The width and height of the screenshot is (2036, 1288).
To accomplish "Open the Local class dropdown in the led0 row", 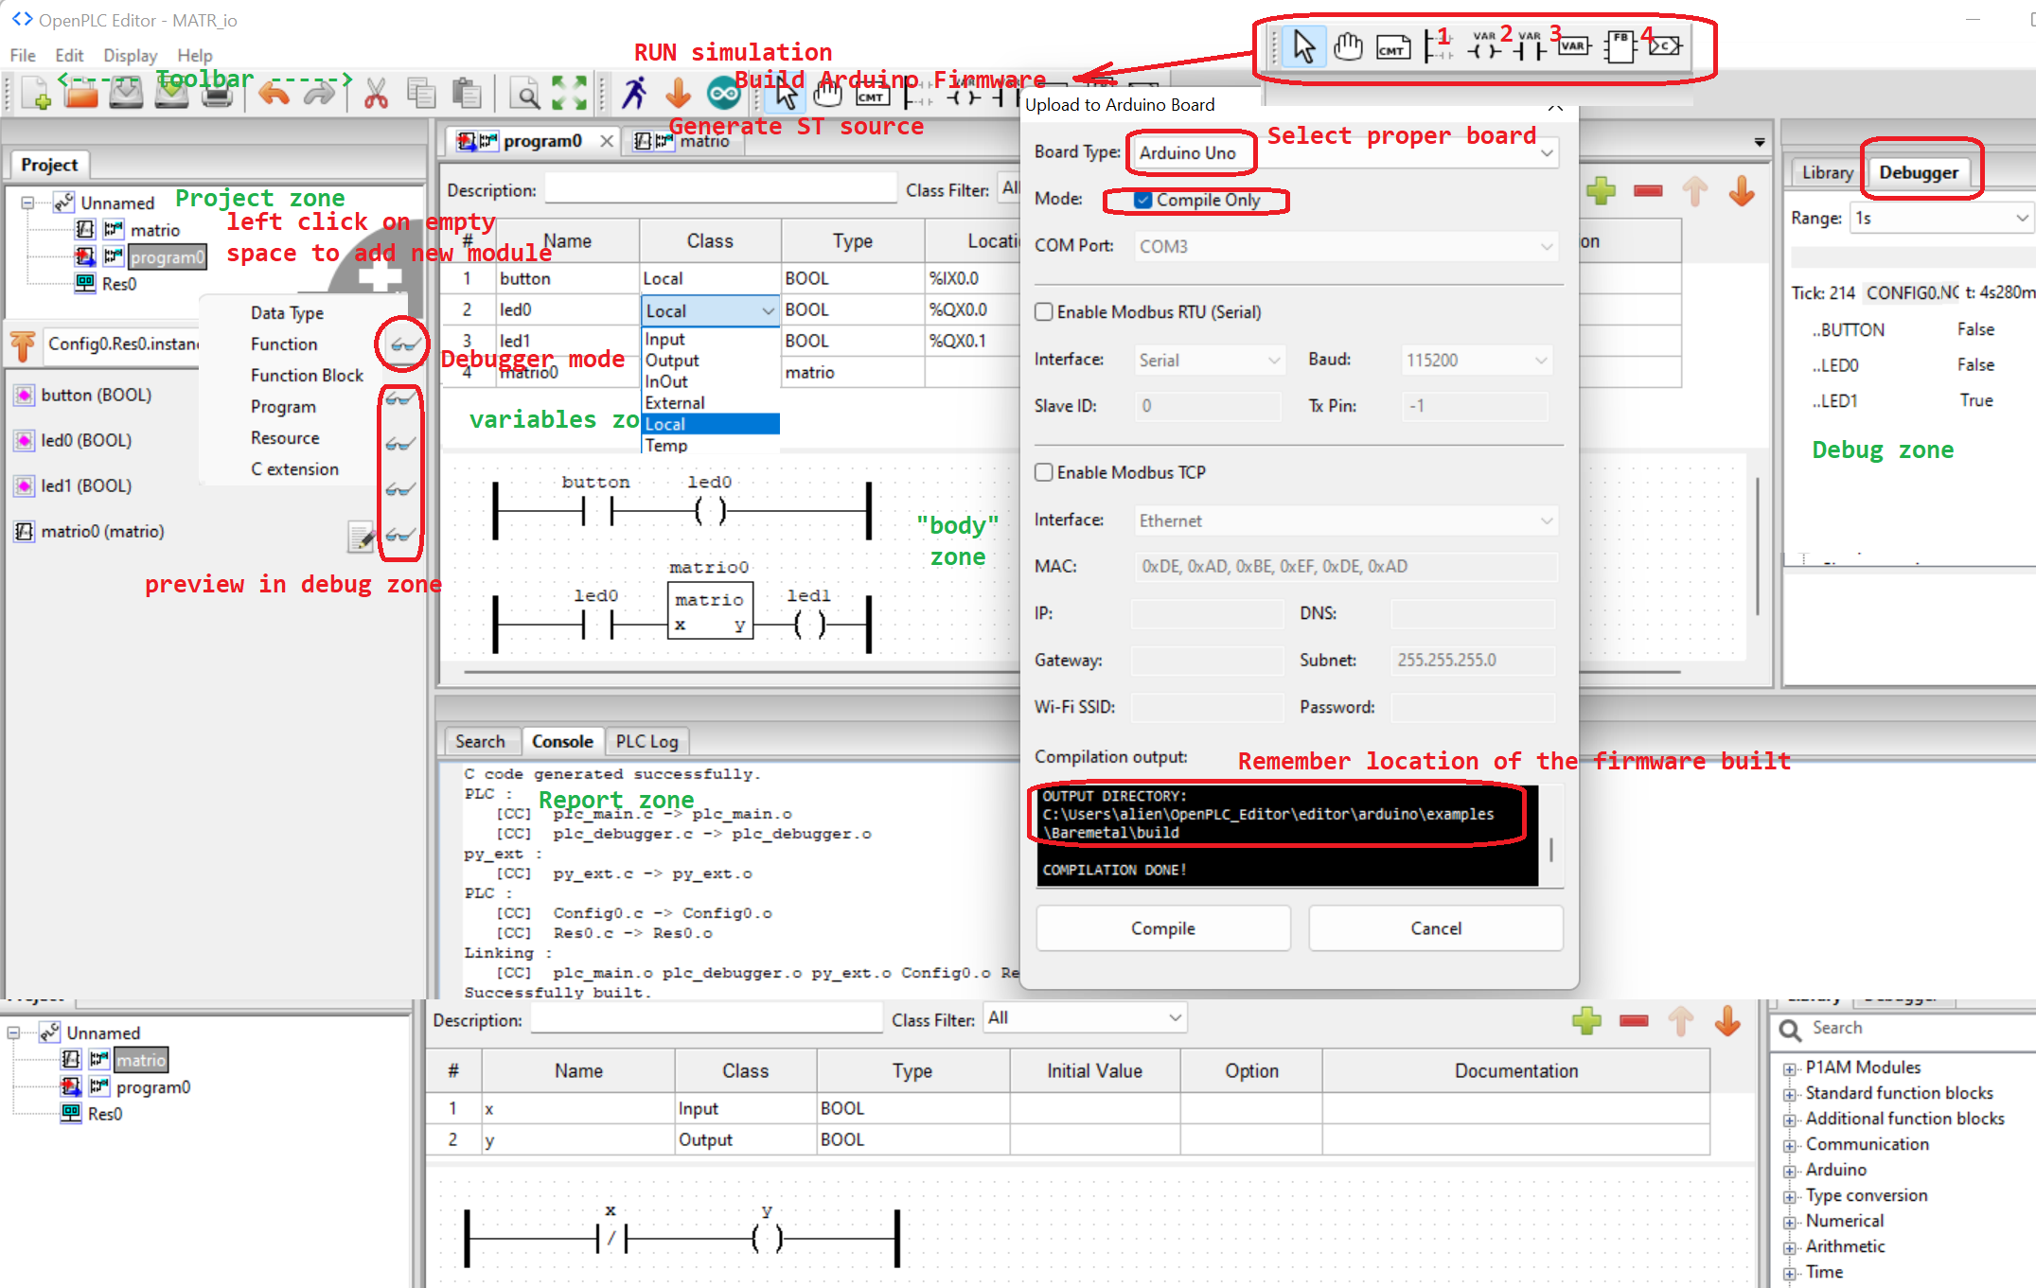I will [x=710, y=310].
